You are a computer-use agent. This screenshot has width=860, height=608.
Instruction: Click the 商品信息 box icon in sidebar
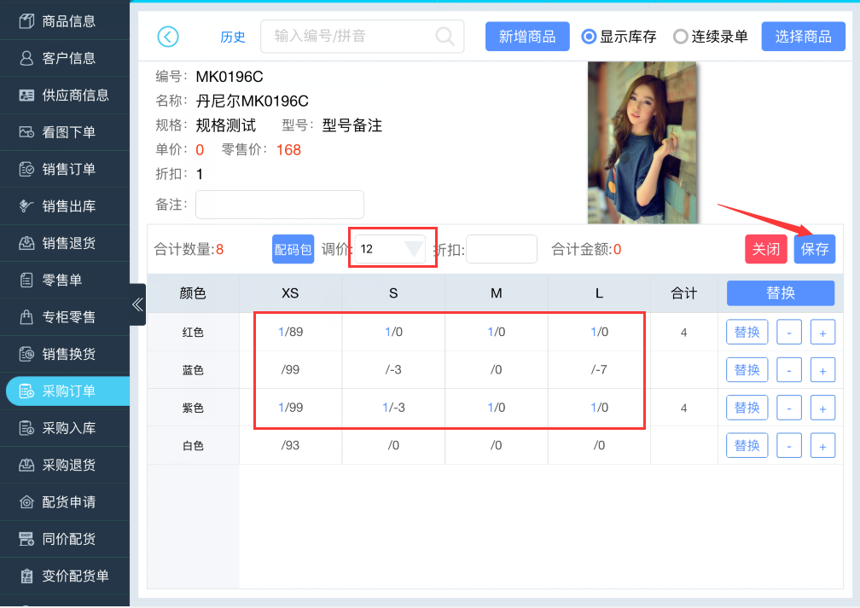point(26,21)
